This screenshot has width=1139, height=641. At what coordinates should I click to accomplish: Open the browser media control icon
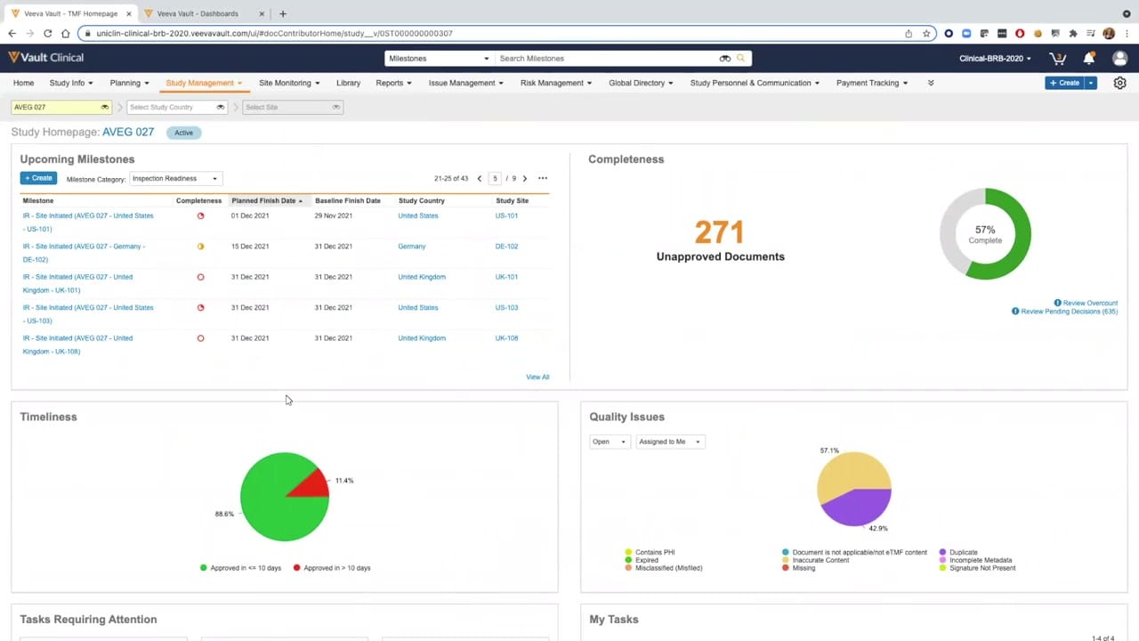(1091, 33)
